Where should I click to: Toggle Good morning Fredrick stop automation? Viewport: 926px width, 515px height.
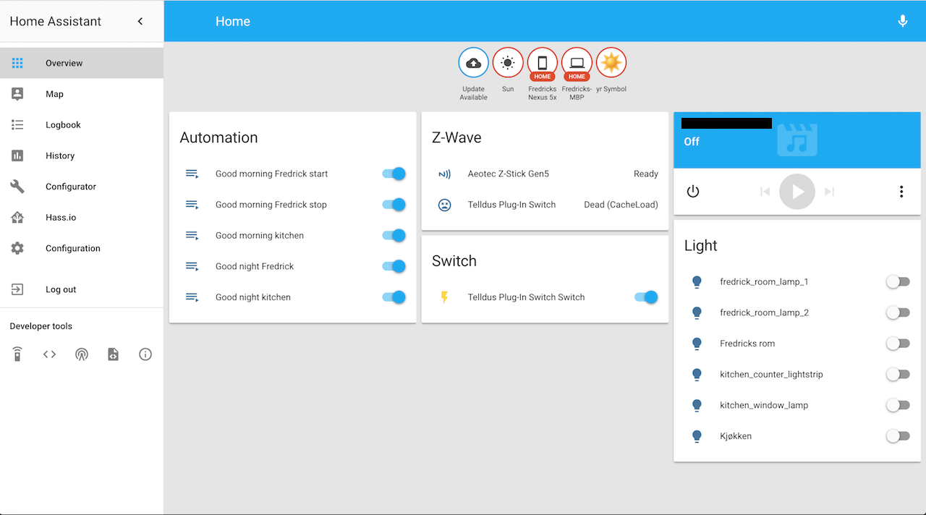394,205
